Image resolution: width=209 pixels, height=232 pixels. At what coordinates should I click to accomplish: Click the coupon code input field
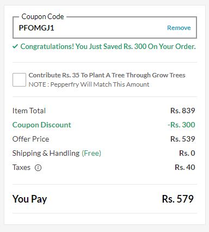pos(104,28)
